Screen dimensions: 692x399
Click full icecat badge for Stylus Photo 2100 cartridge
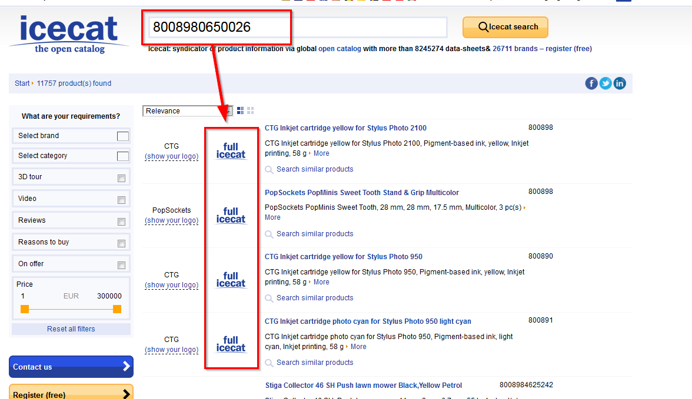pyautogui.click(x=231, y=151)
